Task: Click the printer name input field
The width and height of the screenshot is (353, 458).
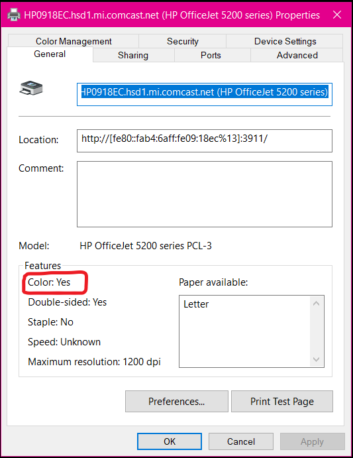Action: (x=205, y=94)
